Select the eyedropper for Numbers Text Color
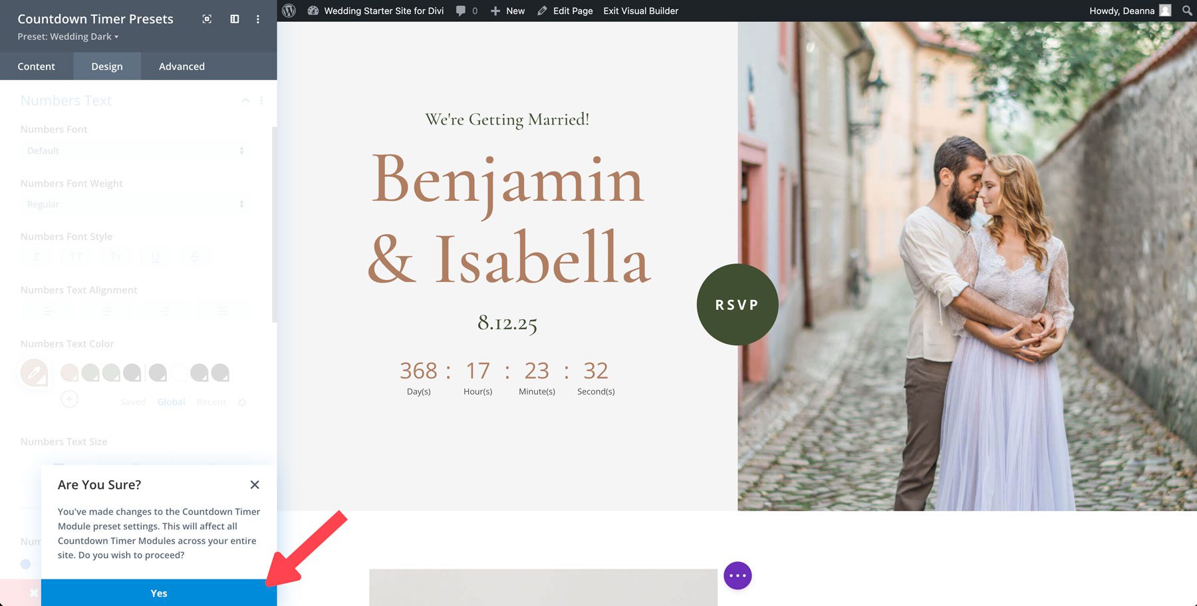 [36, 373]
